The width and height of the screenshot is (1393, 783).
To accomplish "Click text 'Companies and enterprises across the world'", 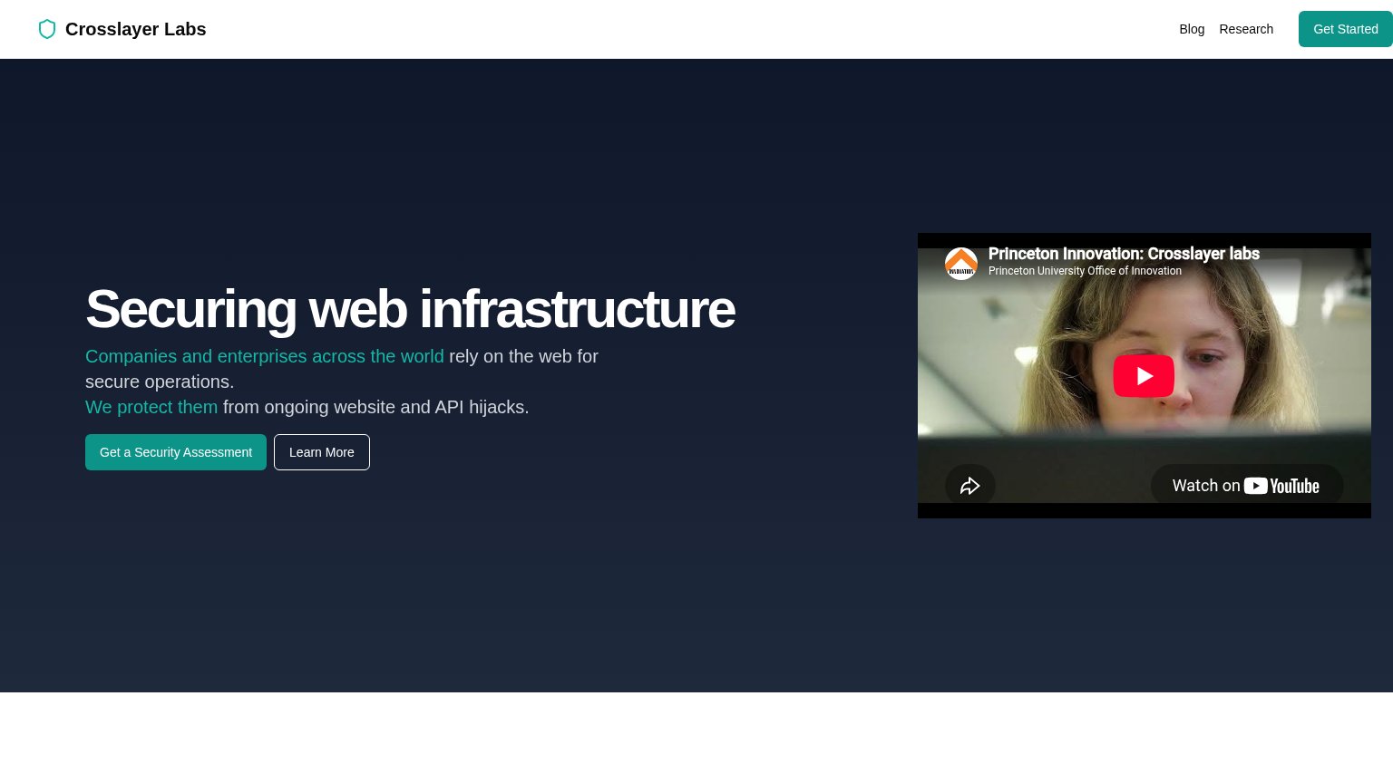I will click(265, 356).
